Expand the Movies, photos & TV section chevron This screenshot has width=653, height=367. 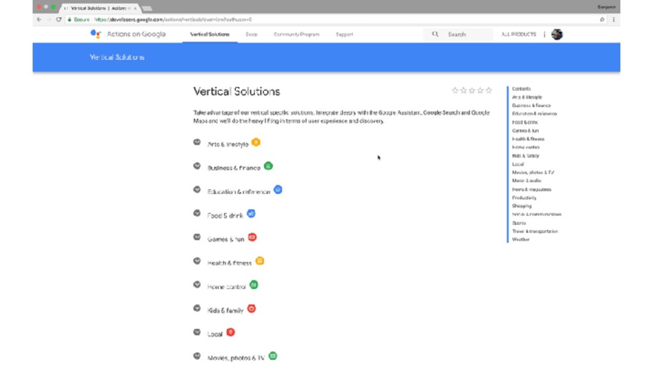[x=197, y=356]
